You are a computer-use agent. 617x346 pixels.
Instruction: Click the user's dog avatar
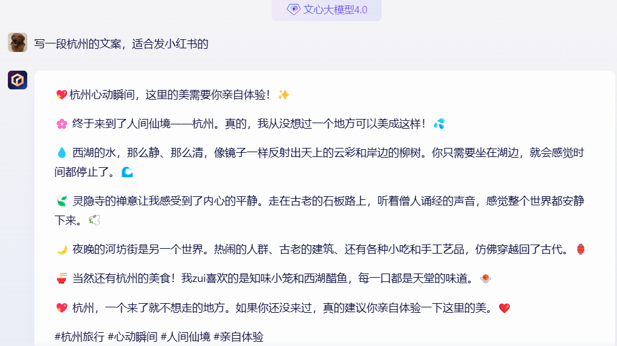point(17,42)
